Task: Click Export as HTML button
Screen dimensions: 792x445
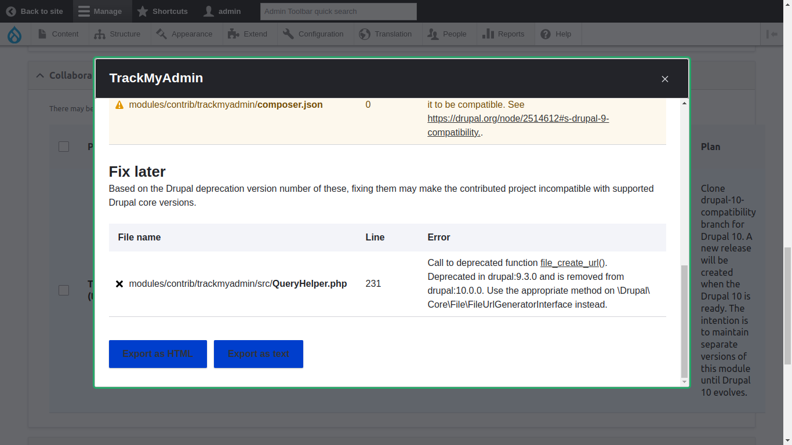Action: click(x=158, y=354)
